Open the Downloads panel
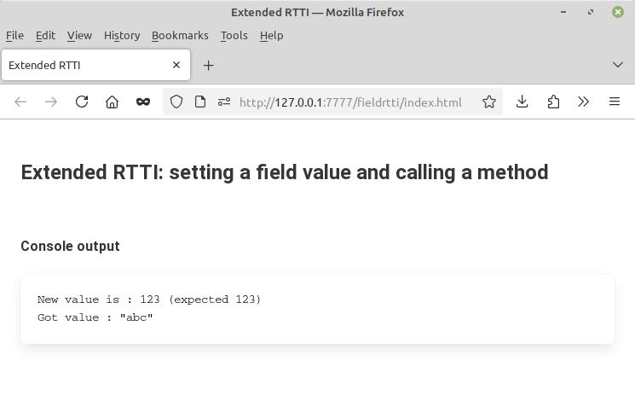Image resolution: width=635 pixels, height=413 pixels. click(522, 102)
